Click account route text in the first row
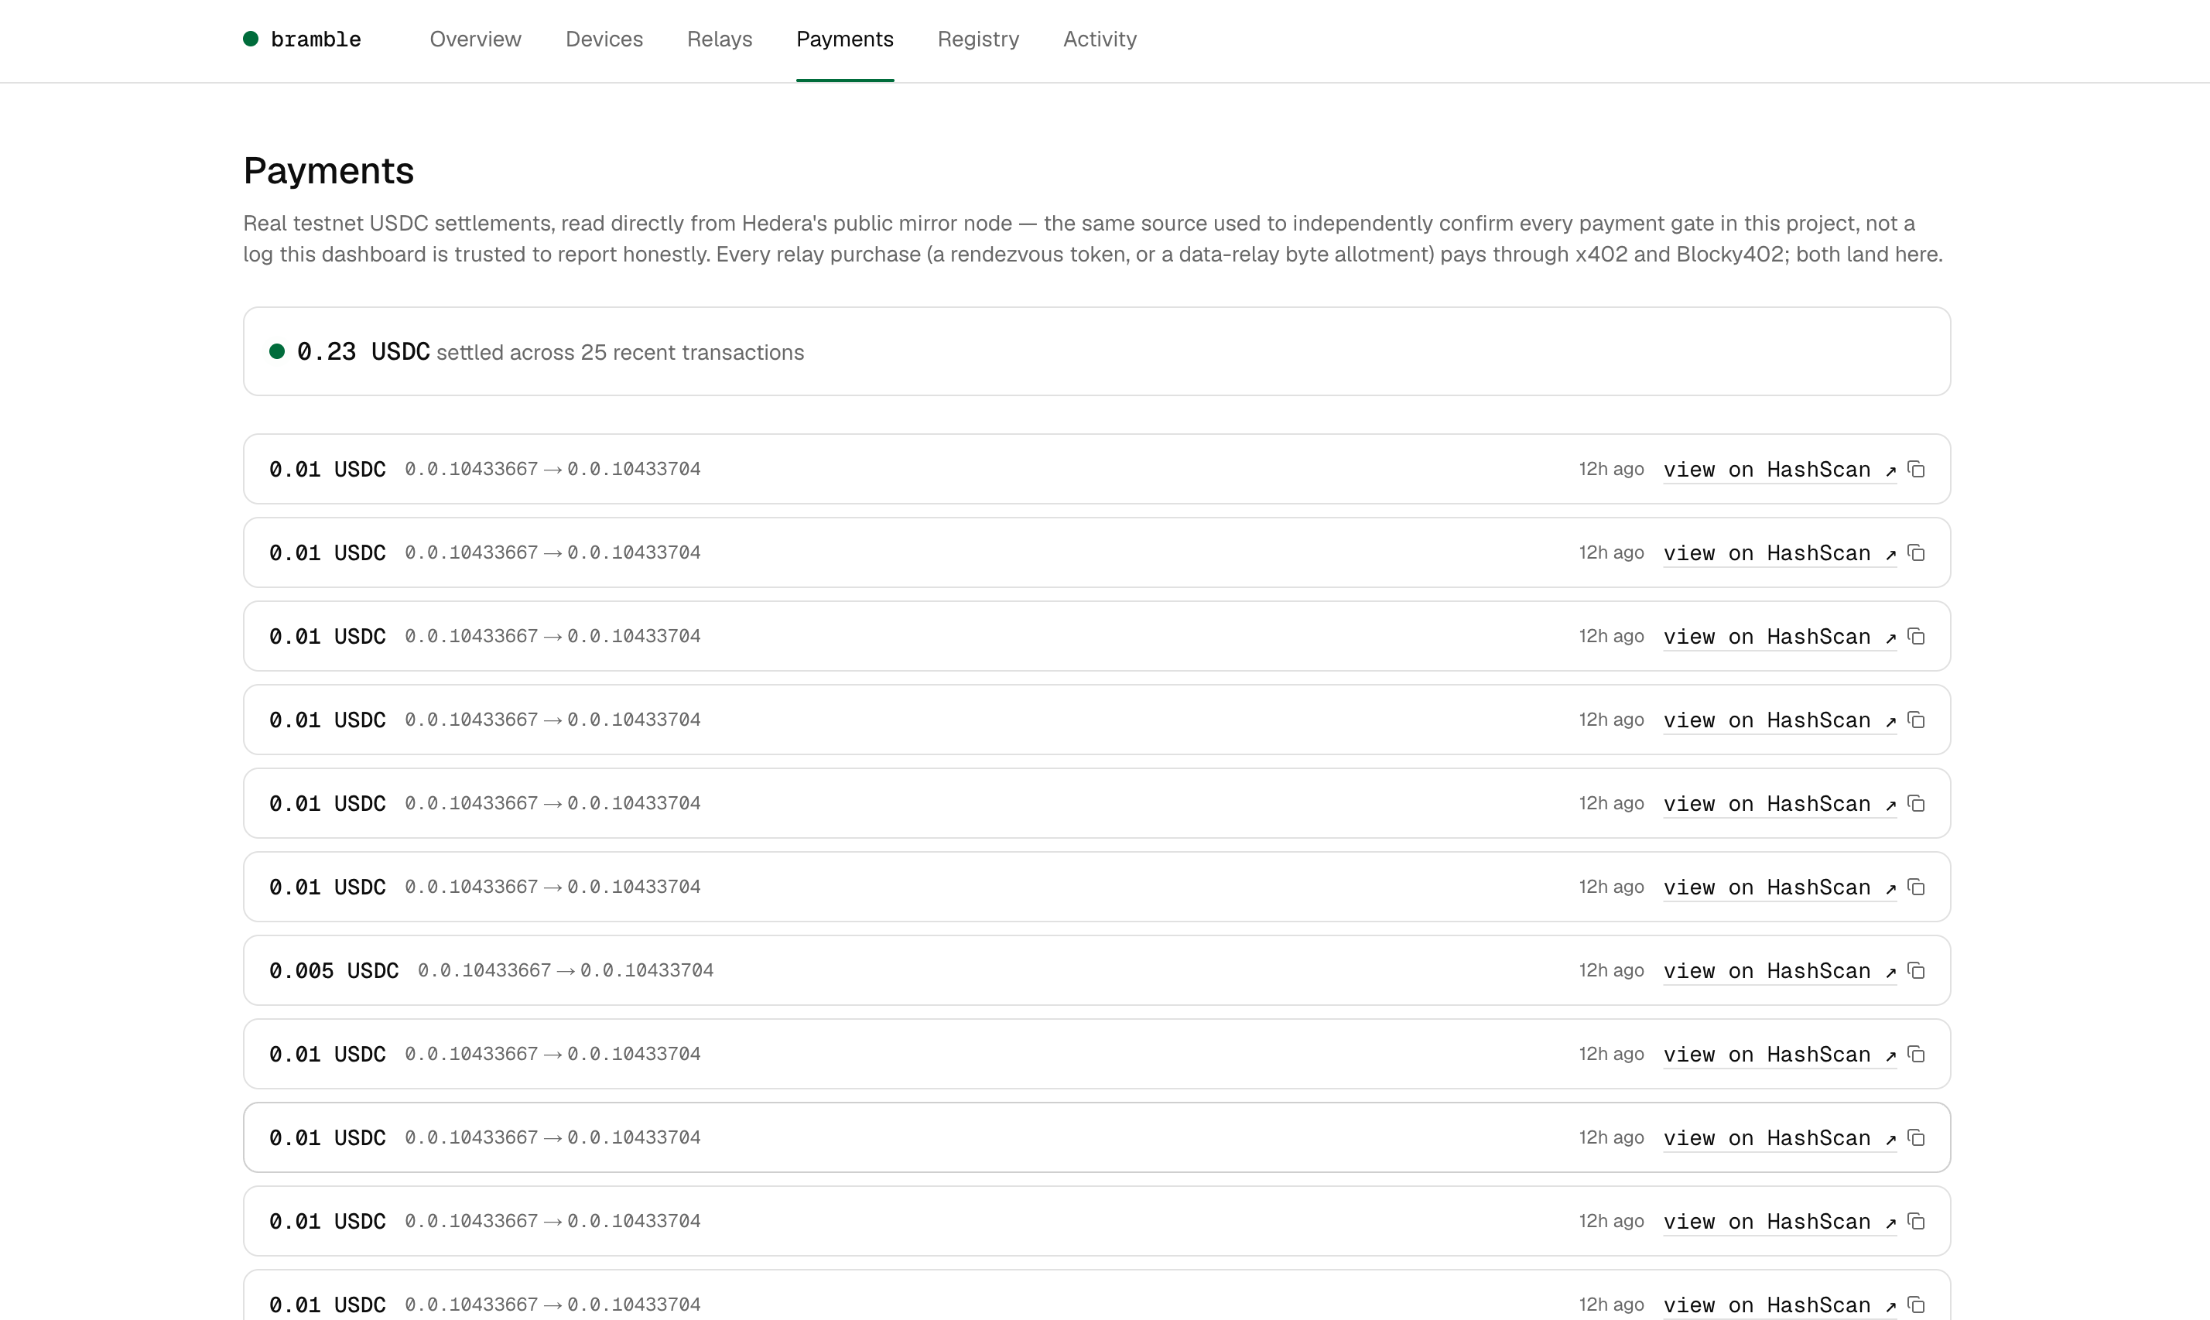Viewport: 2210px width, 1320px height. point(552,469)
